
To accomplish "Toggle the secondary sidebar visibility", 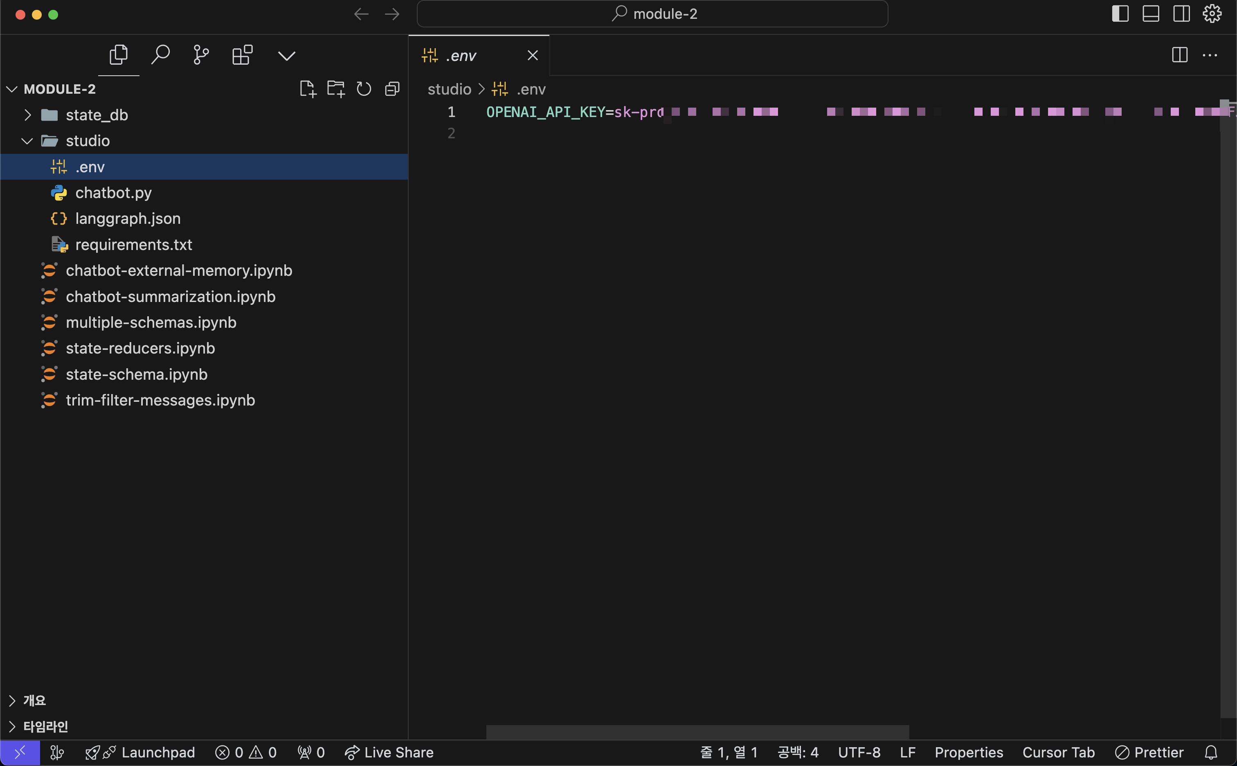I will click(x=1181, y=14).
